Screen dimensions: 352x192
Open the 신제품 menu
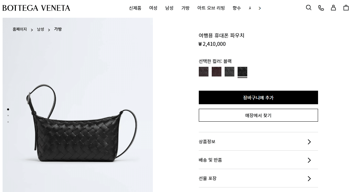[x=135, y=8]
